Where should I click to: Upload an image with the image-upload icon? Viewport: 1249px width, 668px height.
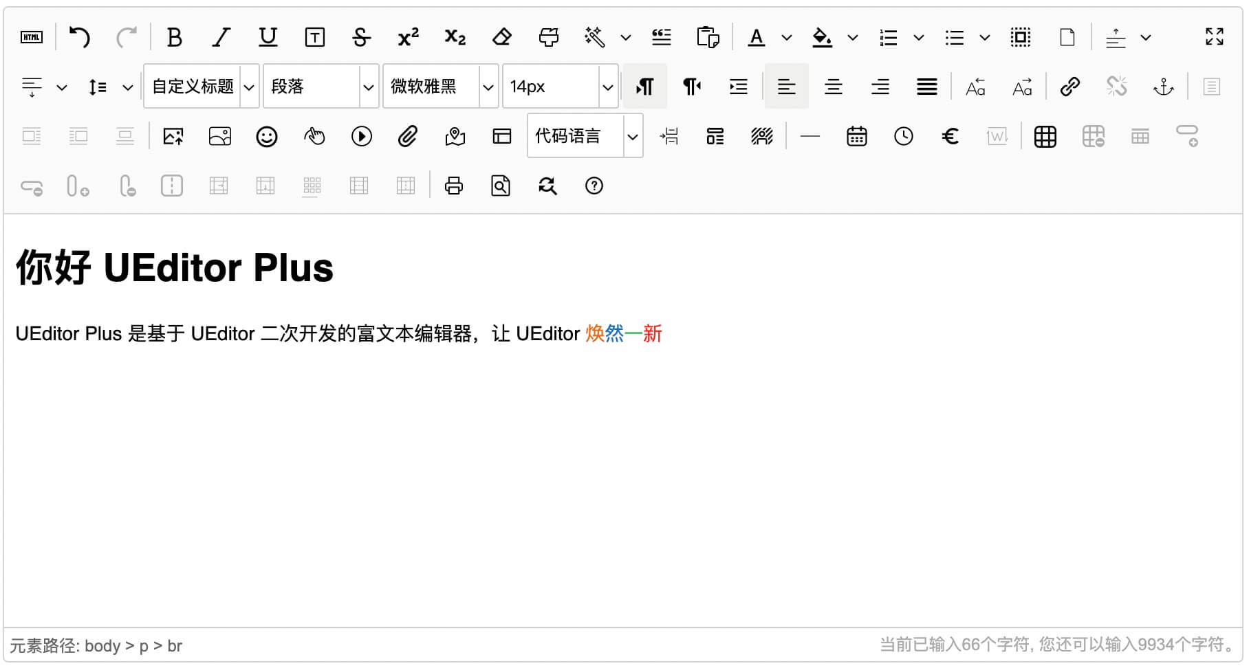tap(174, 136)
